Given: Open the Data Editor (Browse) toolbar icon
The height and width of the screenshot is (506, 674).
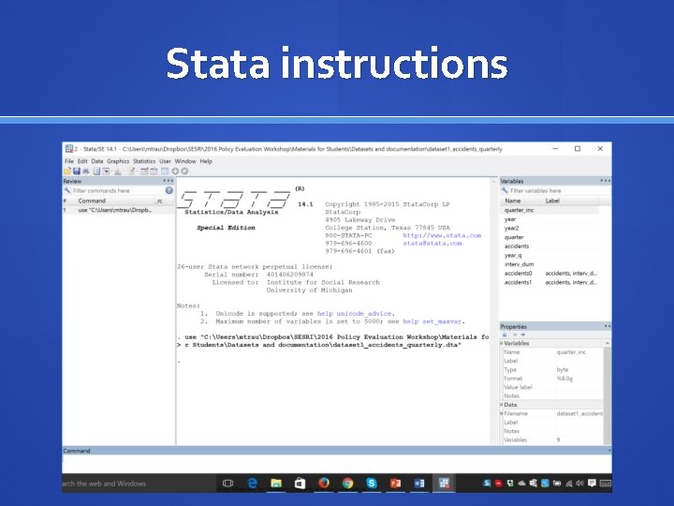Looking at the screenshot, I should 154,171.
